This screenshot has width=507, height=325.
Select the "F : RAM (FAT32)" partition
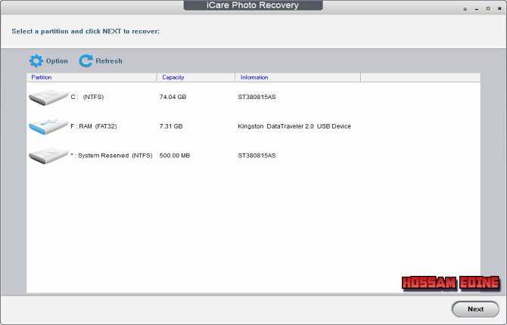pyautogui.click(x=253, y=126)
